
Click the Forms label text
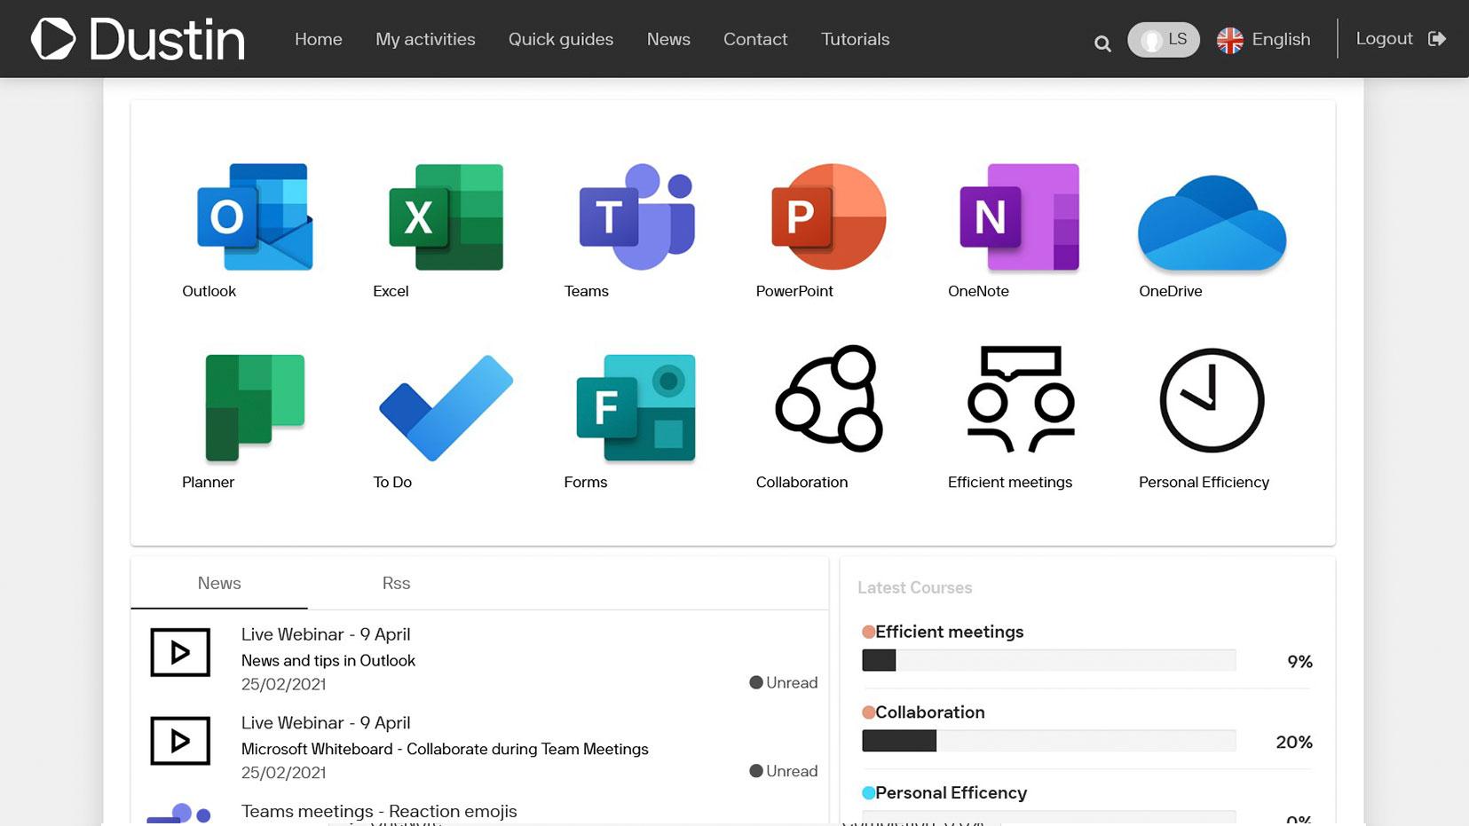click(586, 482)
